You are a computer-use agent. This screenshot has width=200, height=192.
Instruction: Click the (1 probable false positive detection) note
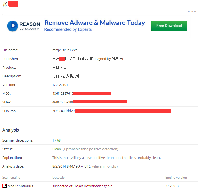coord(90,149)
